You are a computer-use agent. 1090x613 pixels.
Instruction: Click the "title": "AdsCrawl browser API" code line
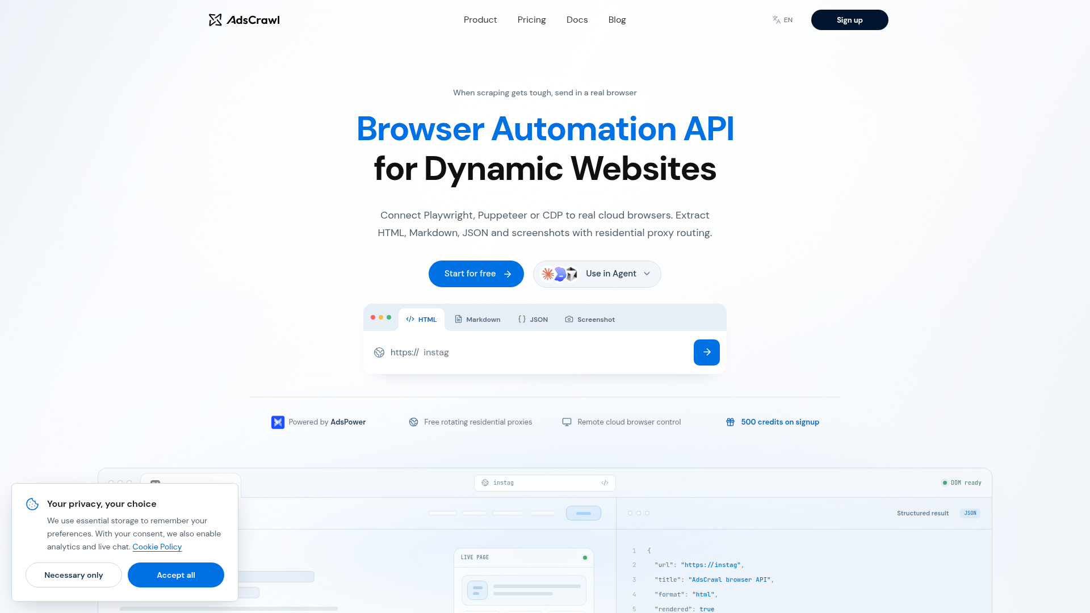tap(714, 580)
